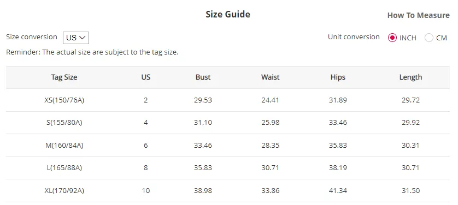Select the S(155/80A) size row
The image size is (458, 205).
pos(228,123)
